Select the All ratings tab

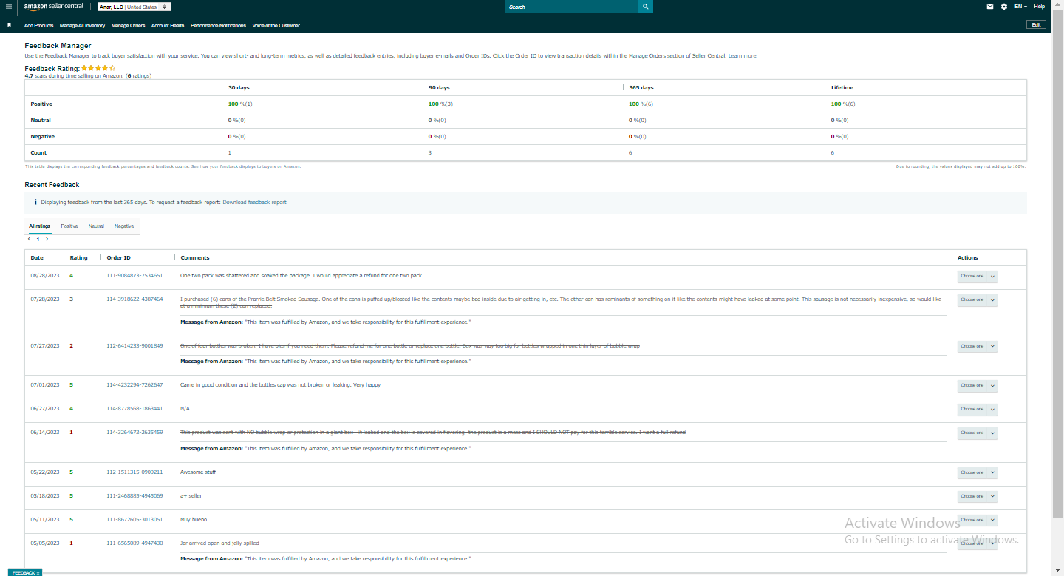[x=40, y=226]
